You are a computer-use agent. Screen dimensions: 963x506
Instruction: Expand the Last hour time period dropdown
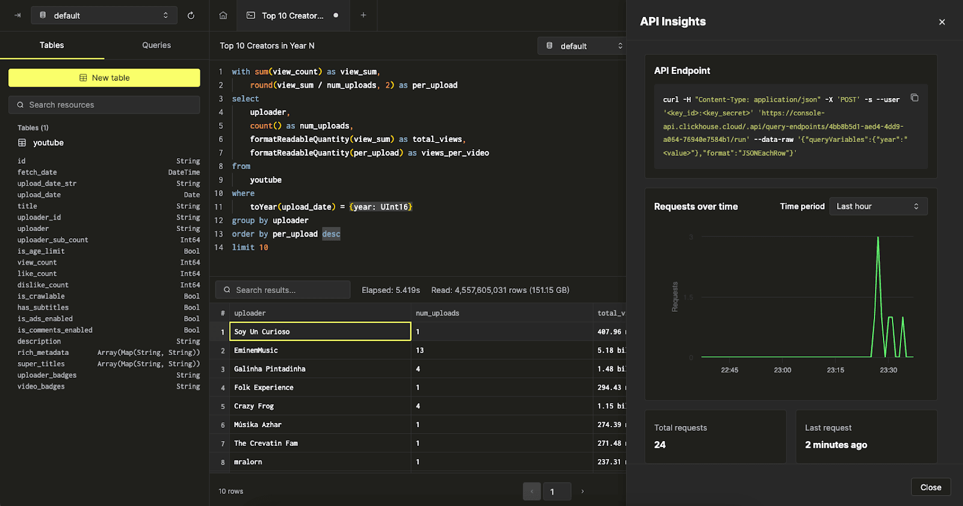[x=878, y=206]
